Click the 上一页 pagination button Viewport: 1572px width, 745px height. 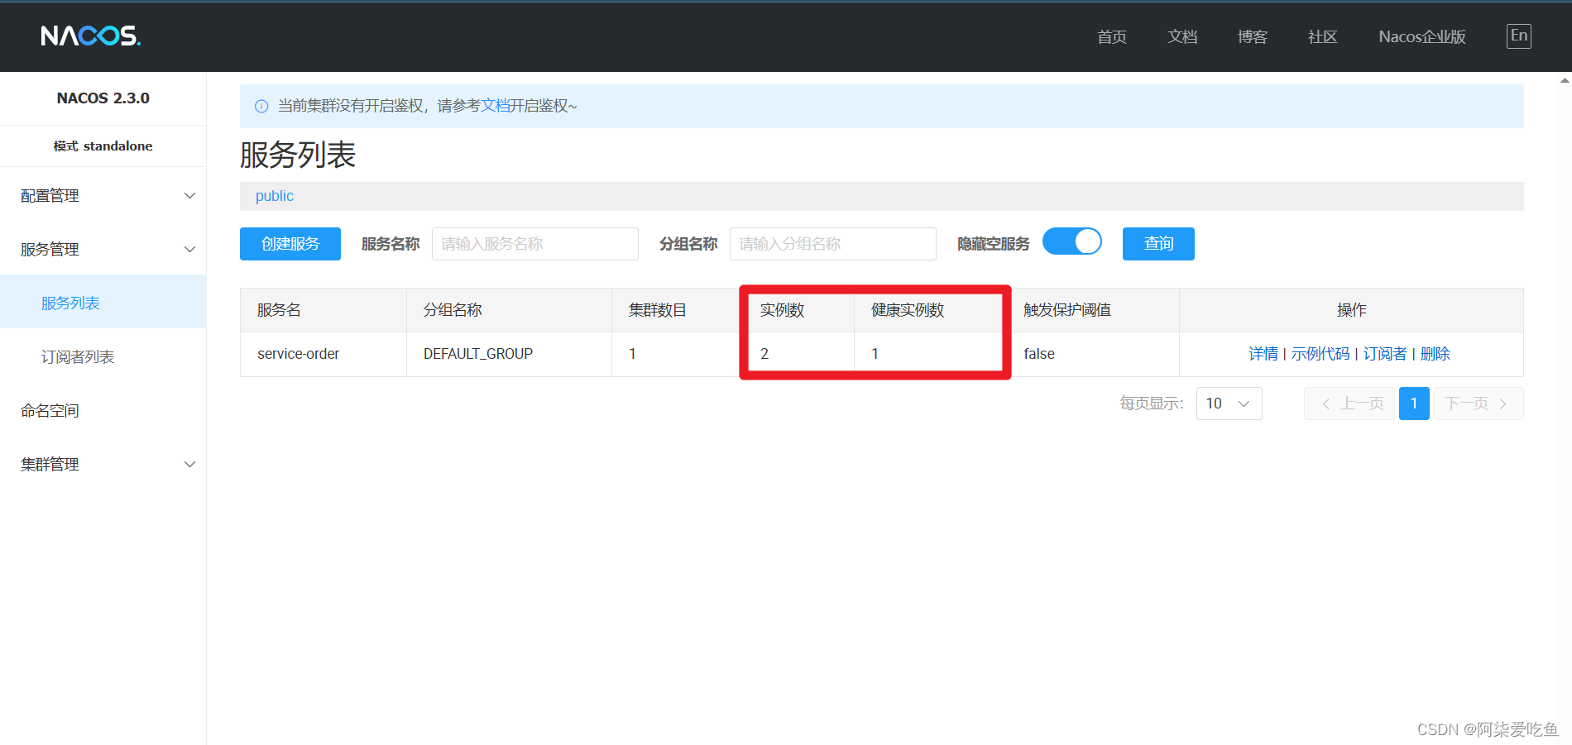pyautogui.click(x=1349, y=404)
